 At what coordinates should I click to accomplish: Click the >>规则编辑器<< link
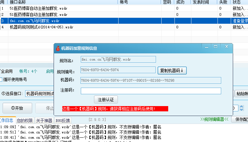pos(214,119)
